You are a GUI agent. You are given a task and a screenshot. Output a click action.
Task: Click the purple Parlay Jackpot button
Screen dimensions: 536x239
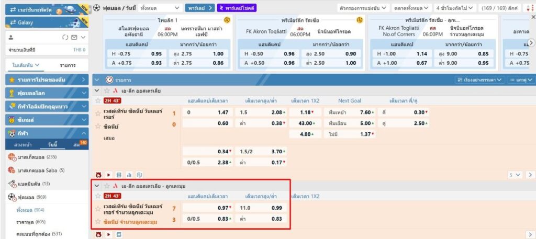(237, 8)
